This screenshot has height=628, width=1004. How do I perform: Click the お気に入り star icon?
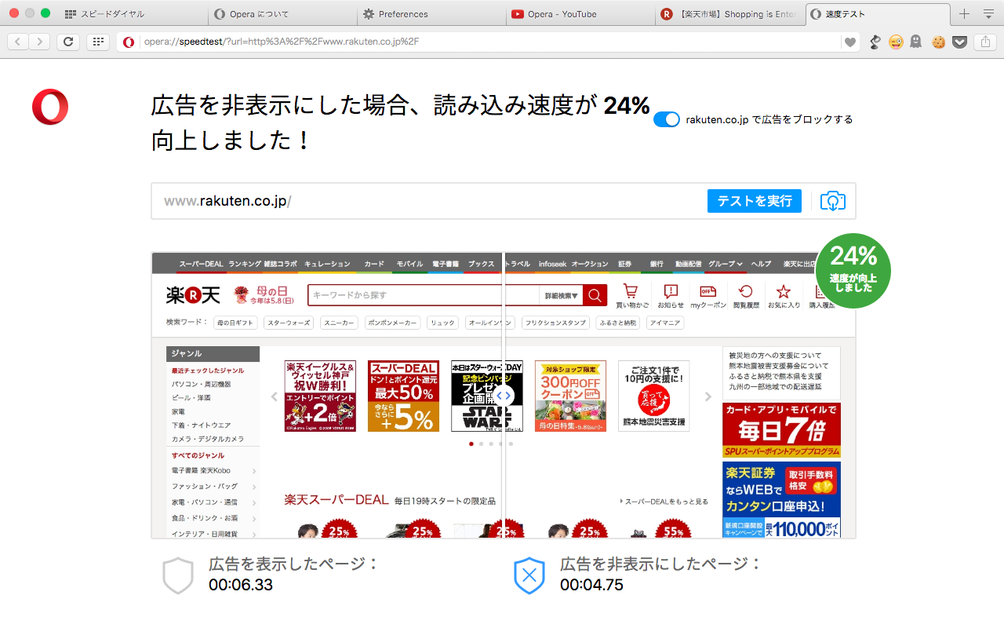[x=784, y=296]
